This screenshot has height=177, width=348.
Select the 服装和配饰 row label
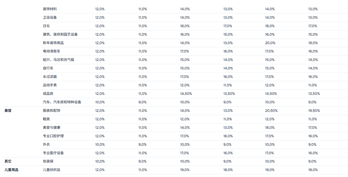coord(51,111)
